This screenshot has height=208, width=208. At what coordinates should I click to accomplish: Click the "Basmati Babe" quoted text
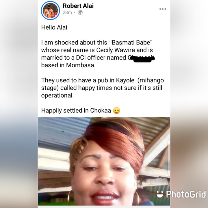tap(131, 42)
